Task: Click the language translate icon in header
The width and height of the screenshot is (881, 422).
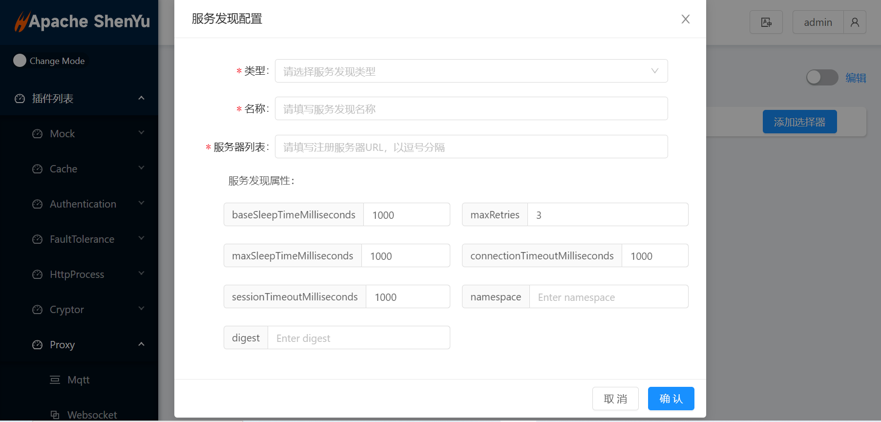Action: [x=766, y=22]
